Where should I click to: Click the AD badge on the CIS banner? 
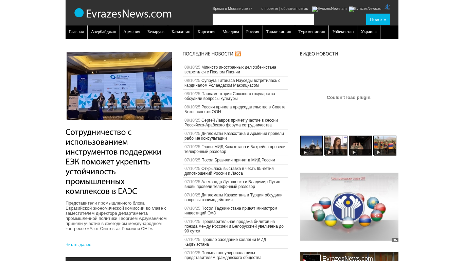coord(395,240)
